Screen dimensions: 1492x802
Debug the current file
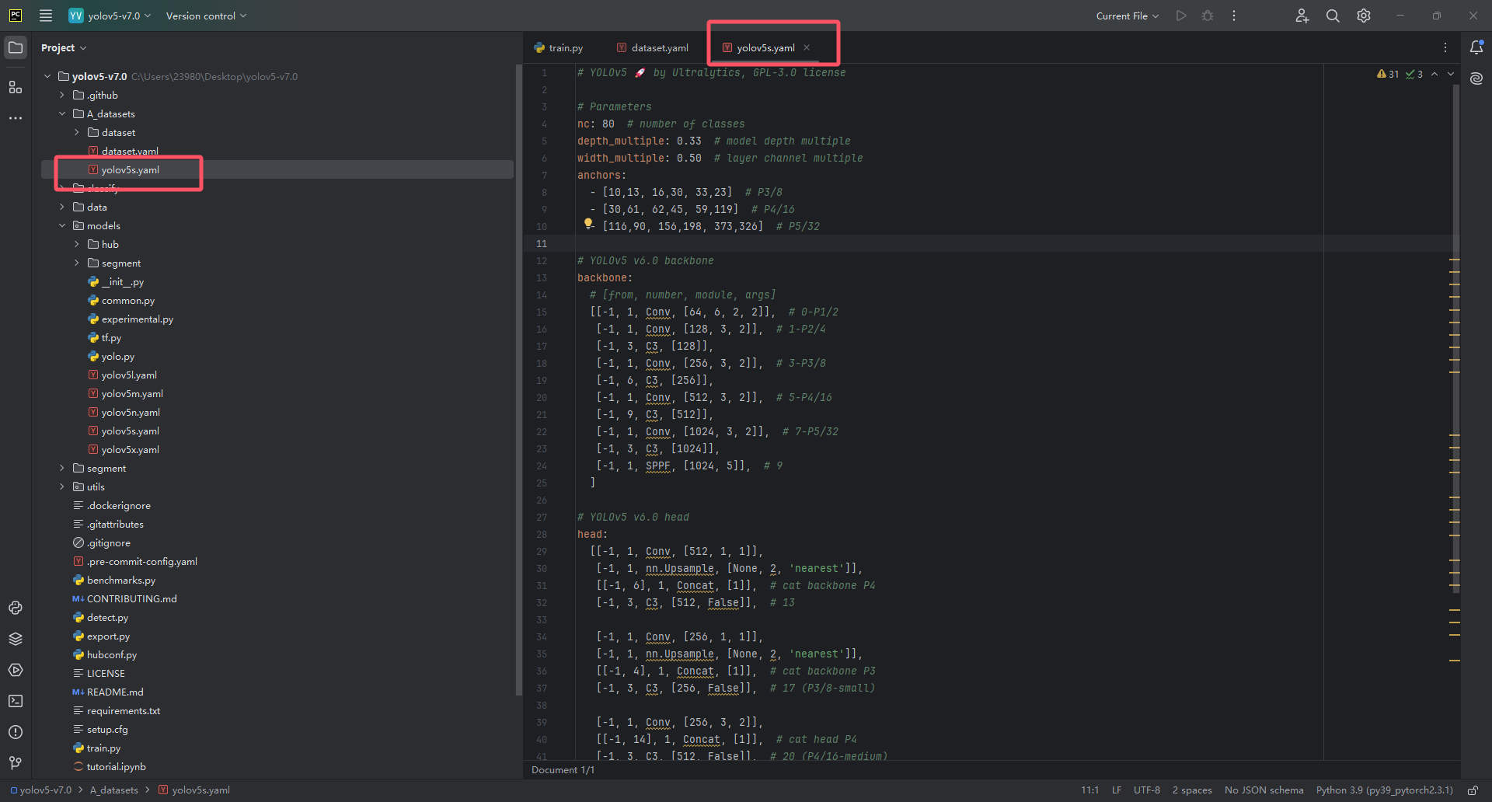tap(1208, 16)
